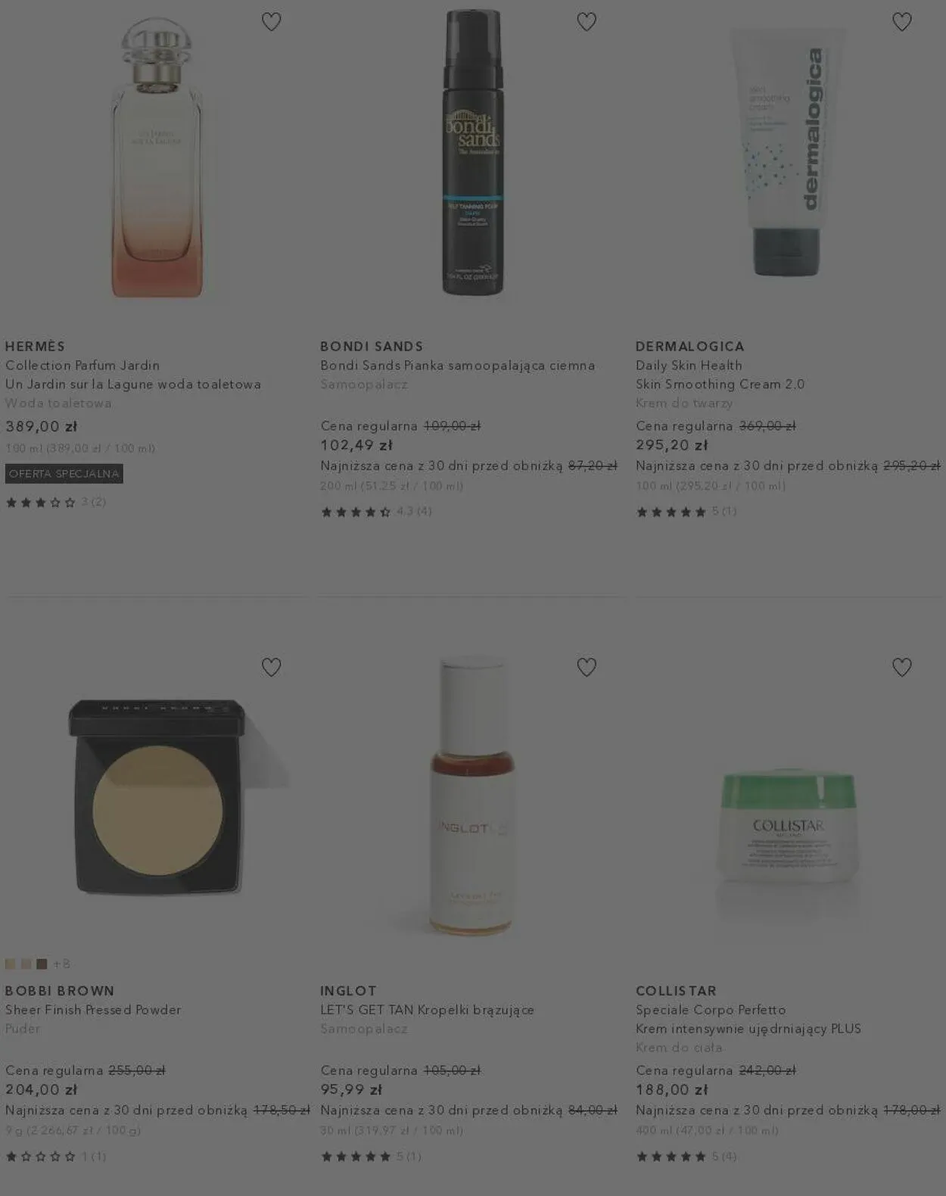View the Bondi Sands bottle product photo

pyautogui.click(x=472, y=151)
